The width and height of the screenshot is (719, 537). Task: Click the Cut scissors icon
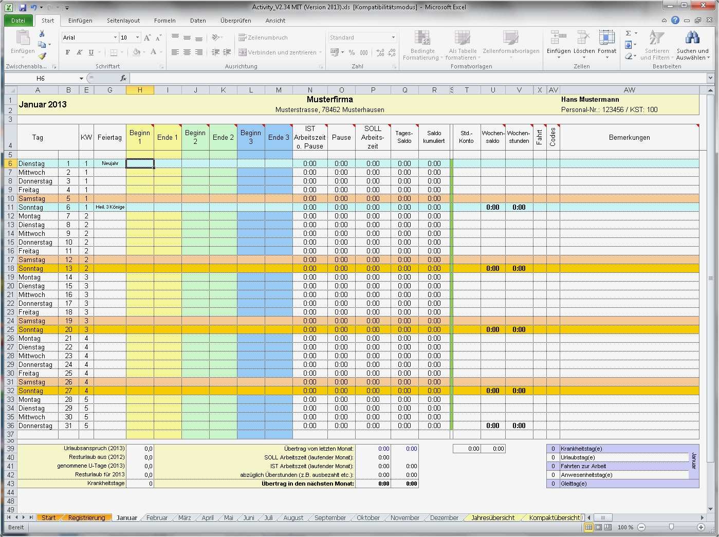click(42, 34)
